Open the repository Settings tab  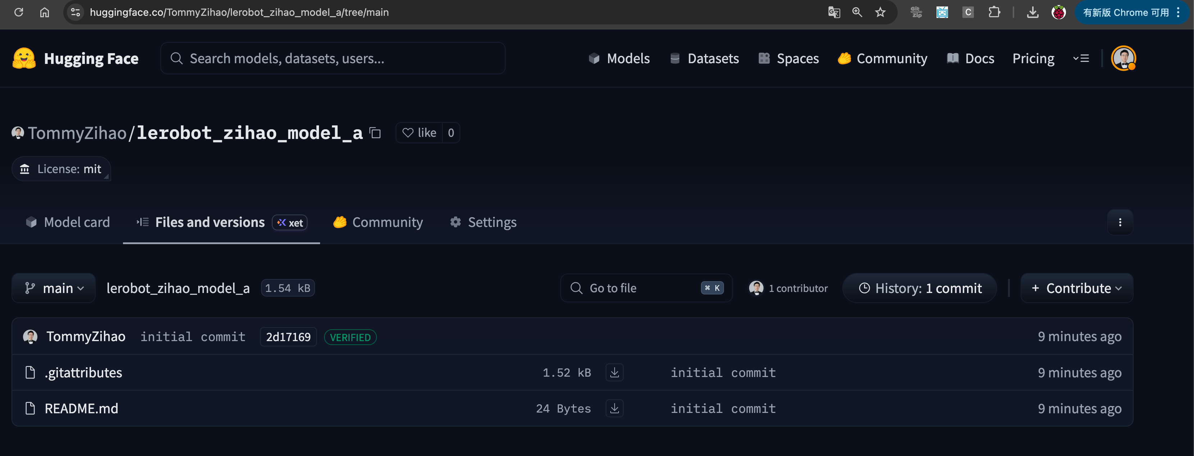(x=483, y=222)
